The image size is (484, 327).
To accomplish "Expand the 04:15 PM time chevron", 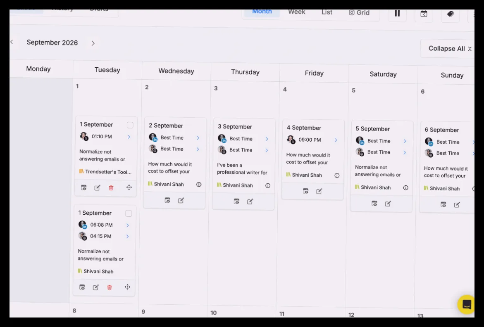I will (127, 237).
